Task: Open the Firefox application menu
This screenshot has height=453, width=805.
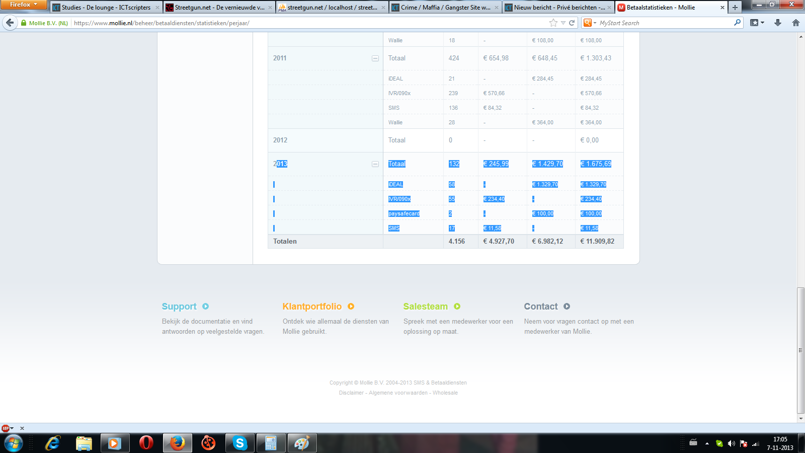Action: (23, 5)
